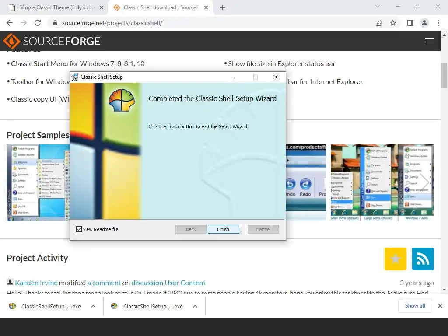Viewport: 448px width, 336px height.
Task: Bookmark this page with star icon
Action: pyautogui.click(x=393, y=23)
